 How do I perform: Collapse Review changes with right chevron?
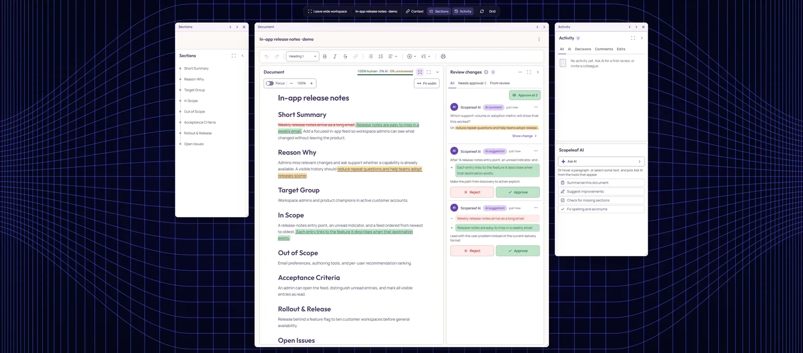538,72
